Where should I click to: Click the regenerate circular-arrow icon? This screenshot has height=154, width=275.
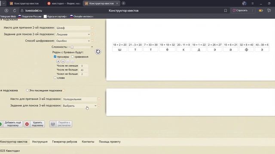tap(98, 51)
